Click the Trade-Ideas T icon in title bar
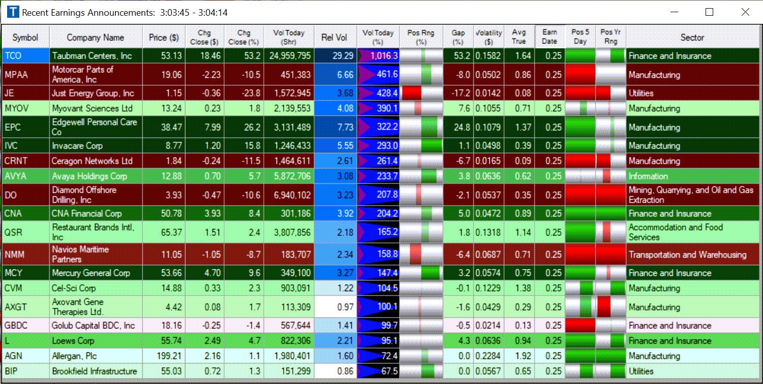Viewport: 763px width, 384px height. pos(13,12)
